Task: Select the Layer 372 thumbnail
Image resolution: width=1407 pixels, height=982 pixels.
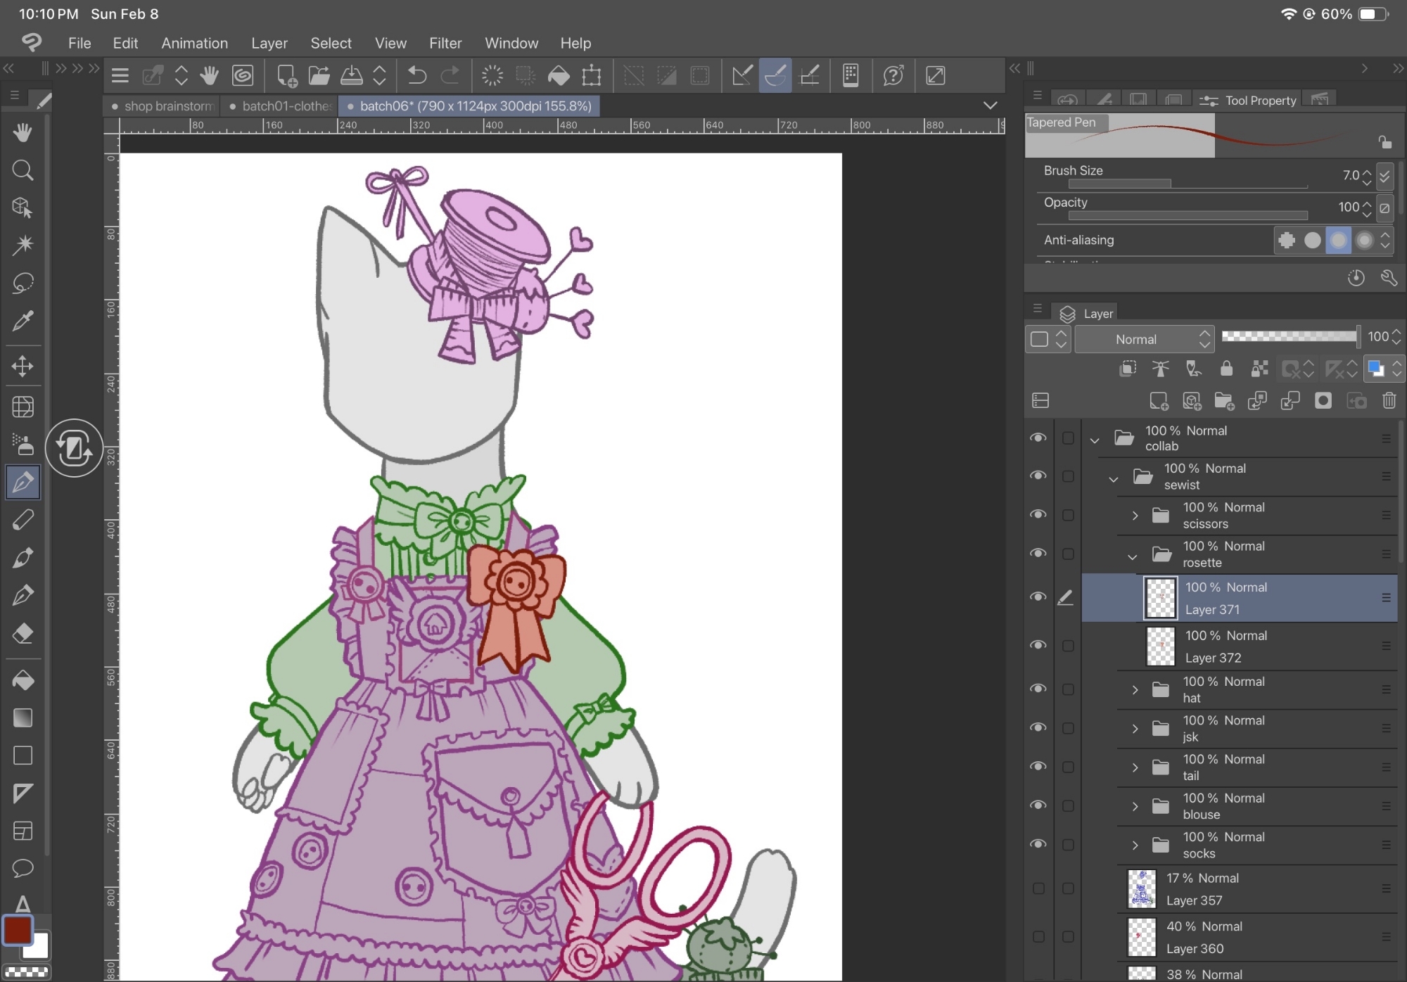Action: tap(1160, 646)
